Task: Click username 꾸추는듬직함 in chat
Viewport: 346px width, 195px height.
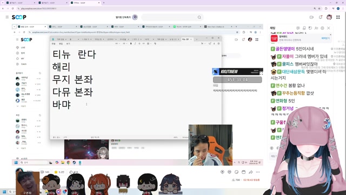Action: click(x=293, y=93)
